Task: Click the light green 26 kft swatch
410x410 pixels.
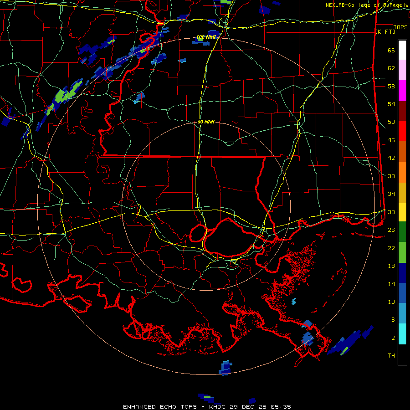Action: [402, 252]
